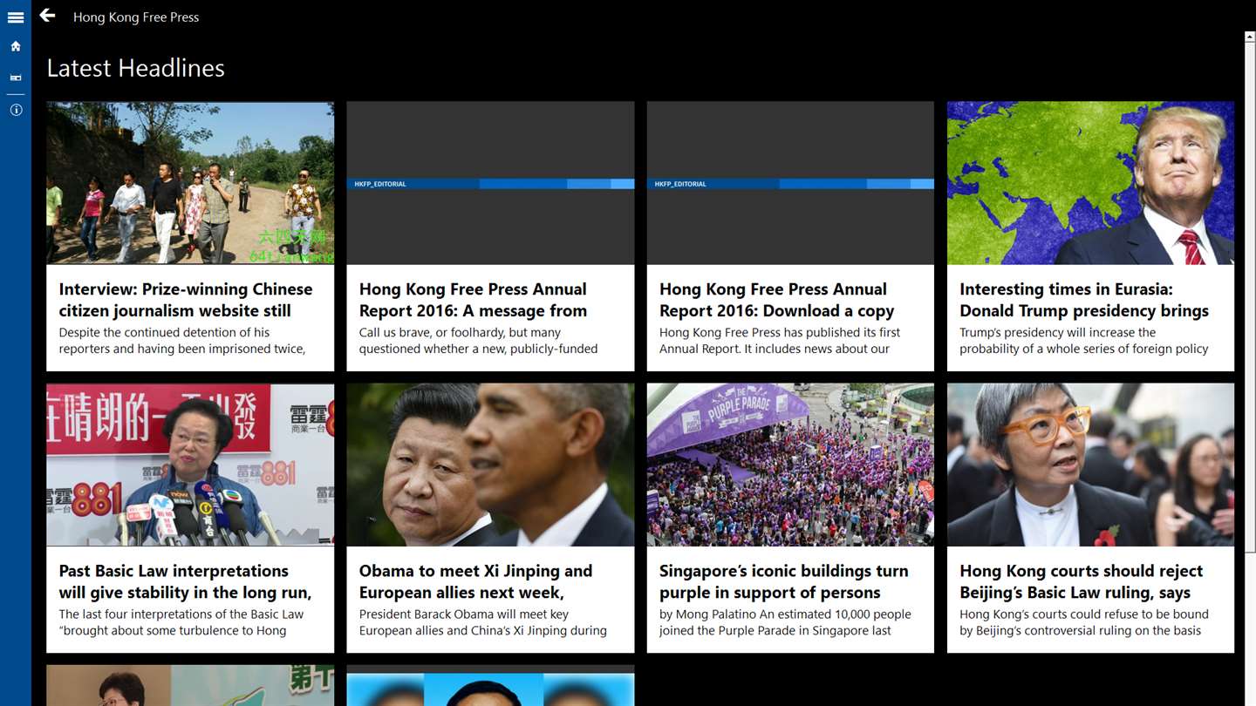
Task: Click the 'Hong Kong Free Press' title text
Action: click(136, 17)
